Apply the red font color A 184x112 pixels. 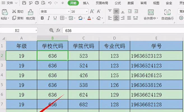[89, 18]
